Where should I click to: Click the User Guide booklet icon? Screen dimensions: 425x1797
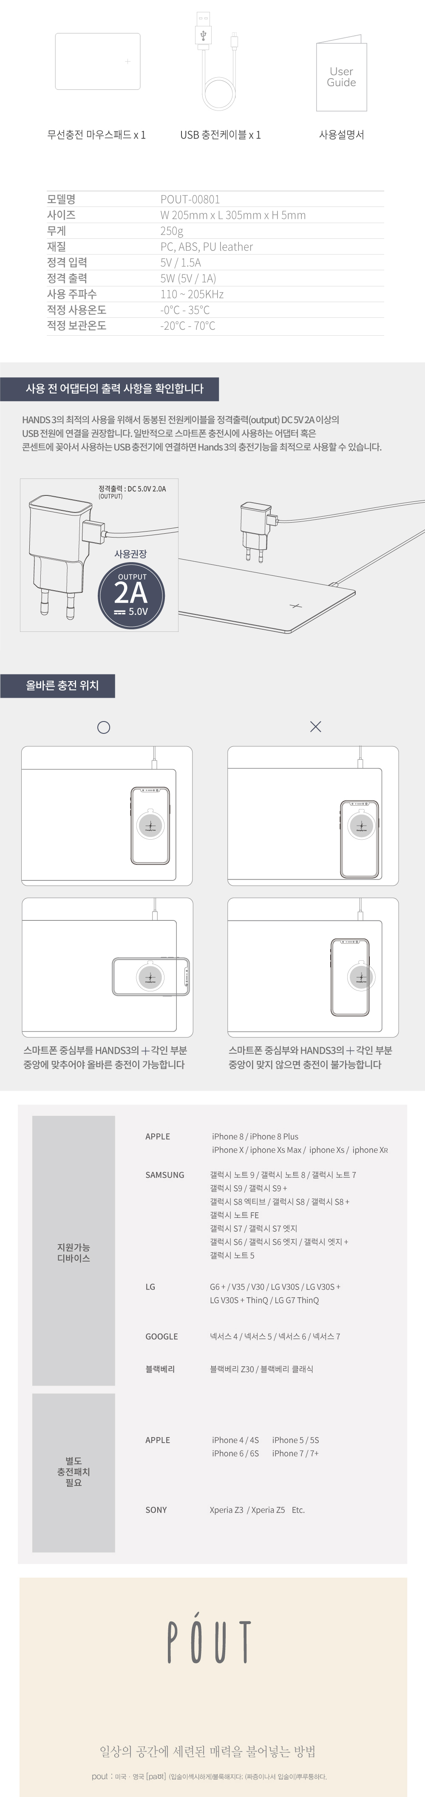341,75
